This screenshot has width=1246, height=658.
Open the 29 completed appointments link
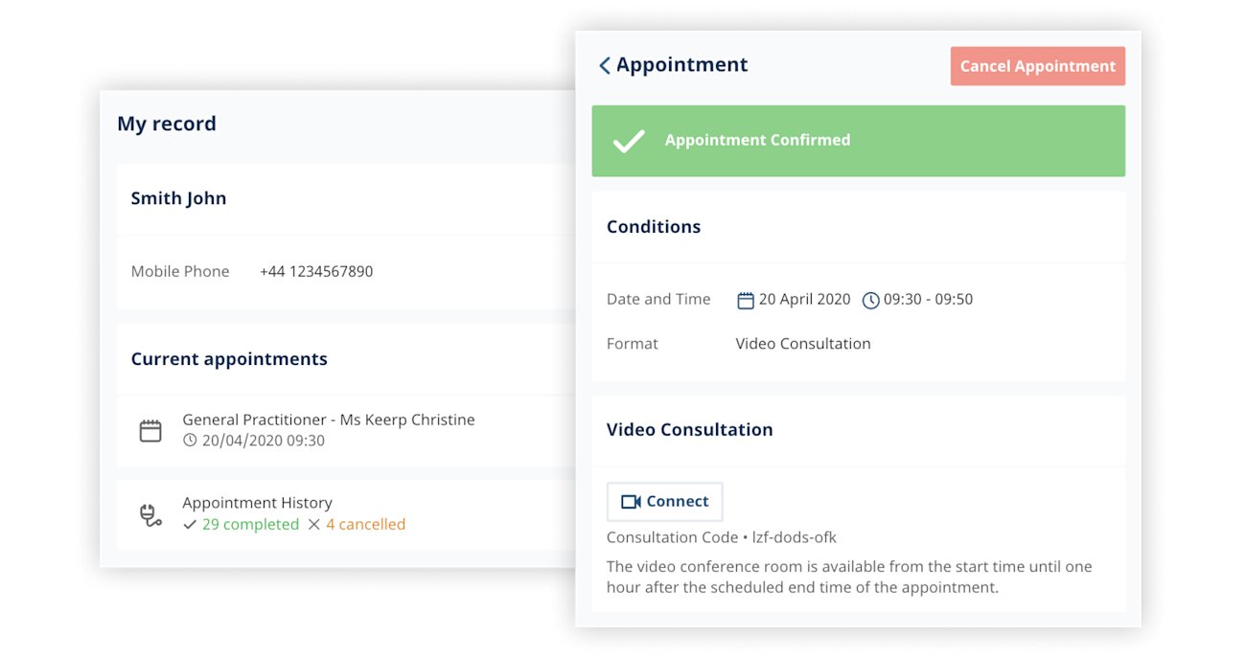click(x=250, y=525)
